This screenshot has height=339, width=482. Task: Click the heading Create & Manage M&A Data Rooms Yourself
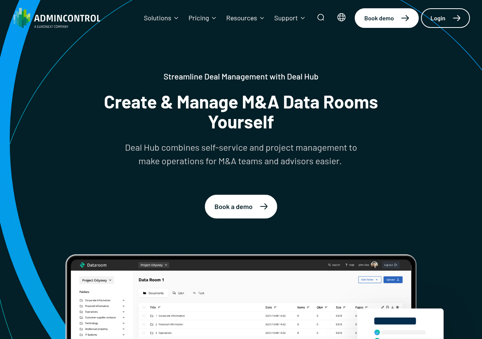pyautogui.click(x=241, y=112)
